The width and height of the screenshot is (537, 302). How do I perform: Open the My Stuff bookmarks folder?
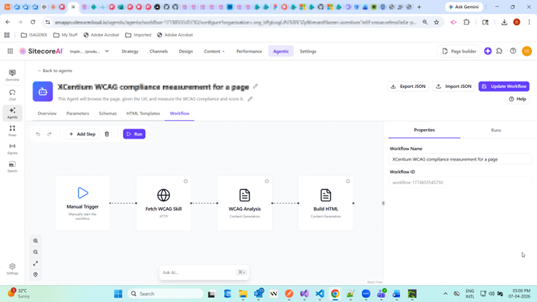[x=66, y=35]
